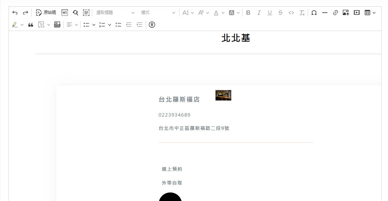
Task: Open the find and replace tool
Action: pyautogui.click(x=76, y=13)
